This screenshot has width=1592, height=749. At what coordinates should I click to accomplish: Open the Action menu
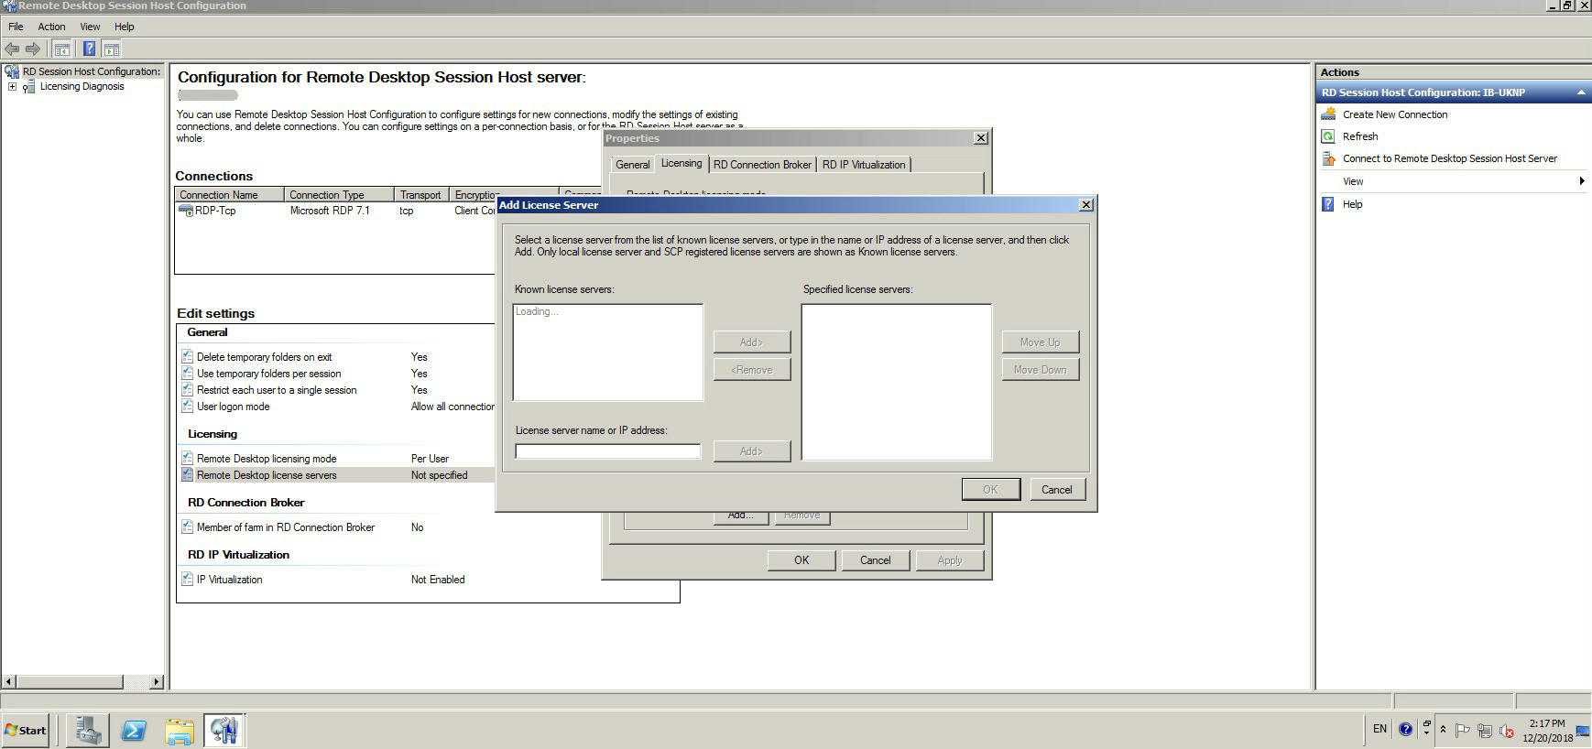(51, 27)
